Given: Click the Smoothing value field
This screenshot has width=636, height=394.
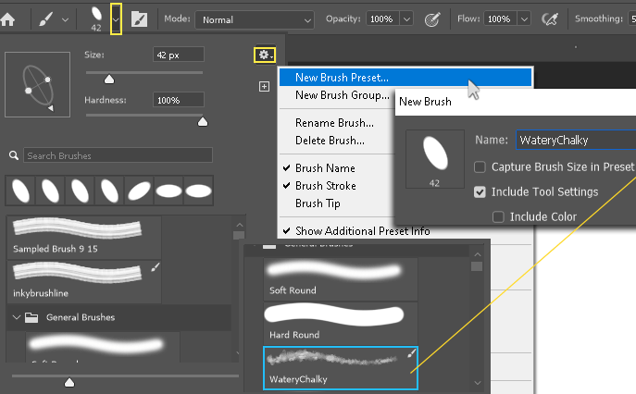Looking at the screenshot, I should (632, 19).
